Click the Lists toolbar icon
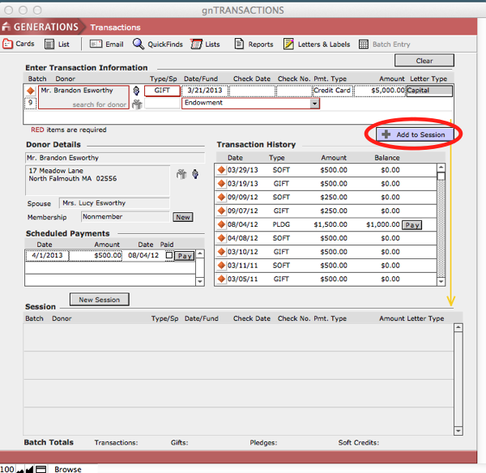This screenshot has height=473, width=486. tap(195, 44)
